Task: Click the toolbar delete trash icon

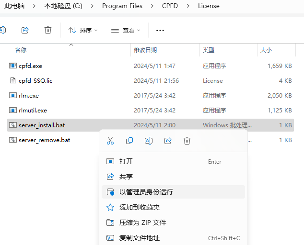Action: click(48, 30)
